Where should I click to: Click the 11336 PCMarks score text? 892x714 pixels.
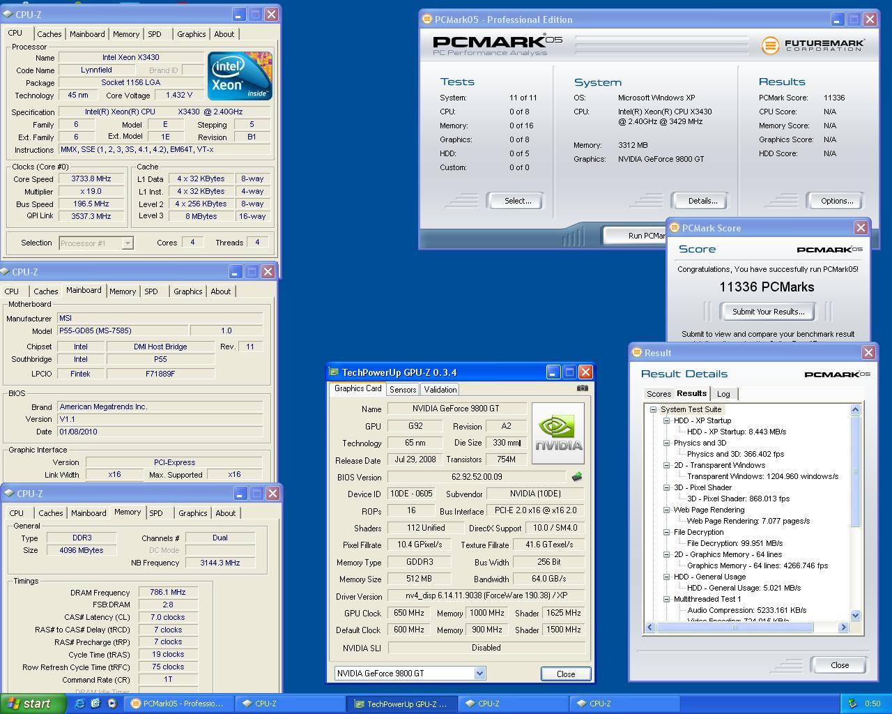(767, 287)
